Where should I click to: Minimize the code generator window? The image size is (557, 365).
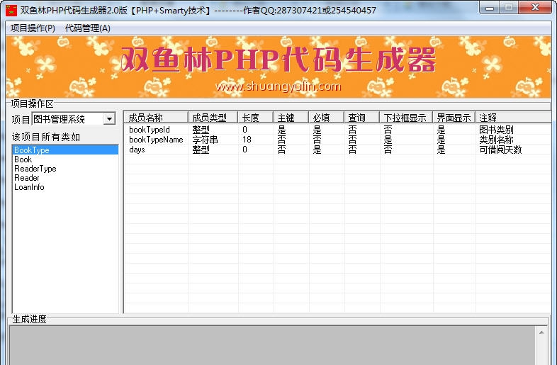490,8
